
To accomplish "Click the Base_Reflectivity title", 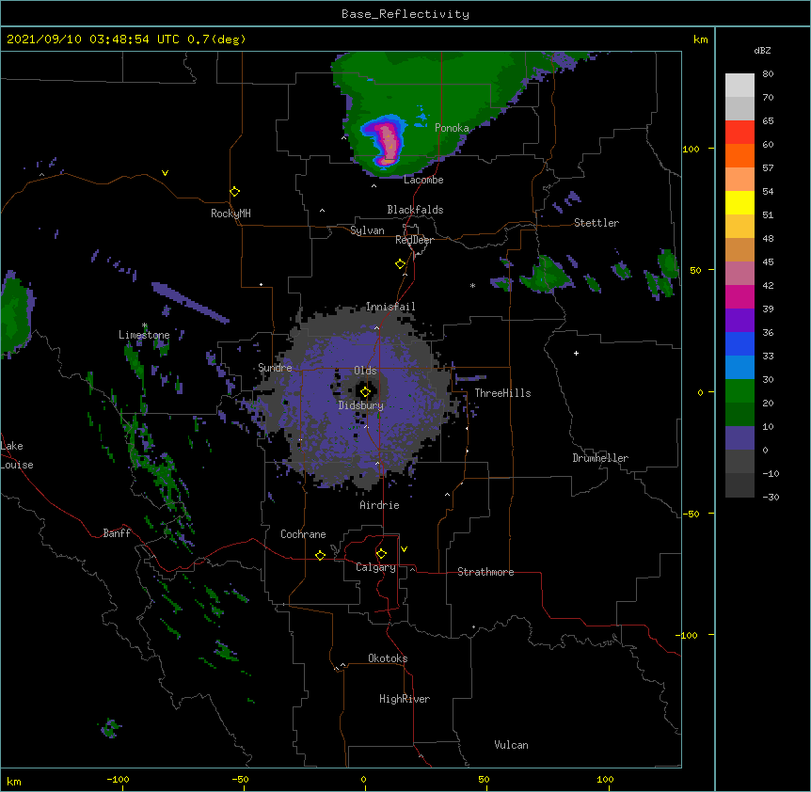I will tap(405, 14).
